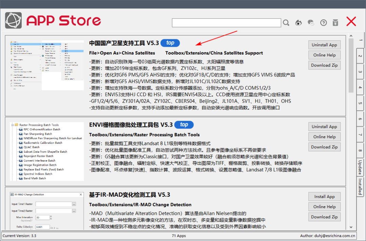
Task: Click the search magnifier icon
Action: click(x=286, y=23)
